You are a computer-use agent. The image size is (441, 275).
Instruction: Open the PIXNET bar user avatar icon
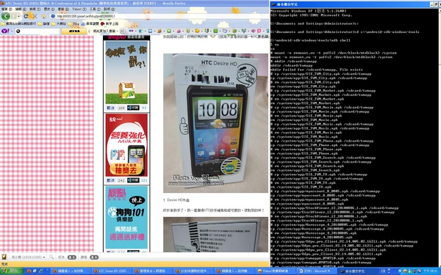point(4,257)
